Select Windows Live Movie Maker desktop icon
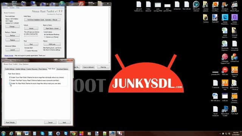This screenshot has width=242, height=136. click(x=225, y=6)
